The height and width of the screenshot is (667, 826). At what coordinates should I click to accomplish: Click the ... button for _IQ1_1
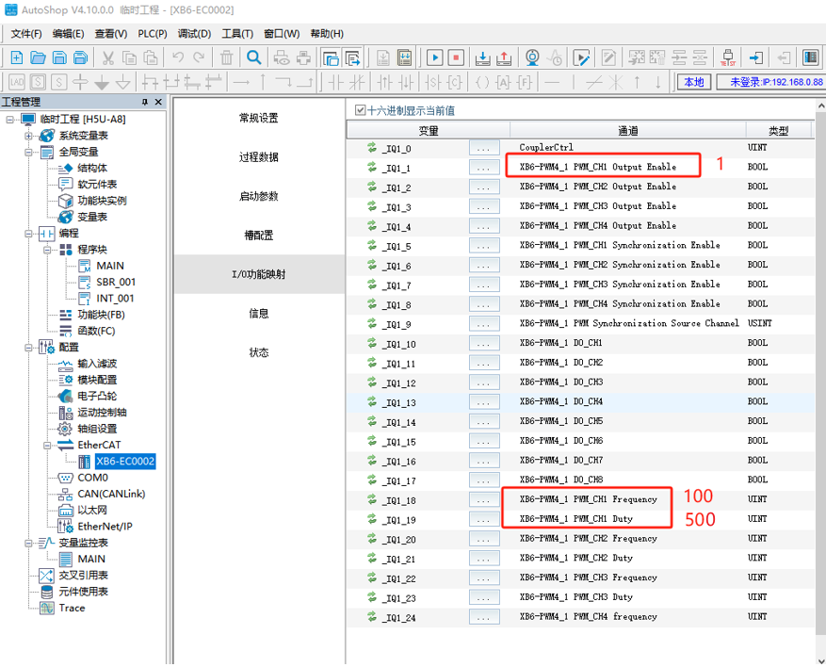pyautogui.click(x=483, y=168)
